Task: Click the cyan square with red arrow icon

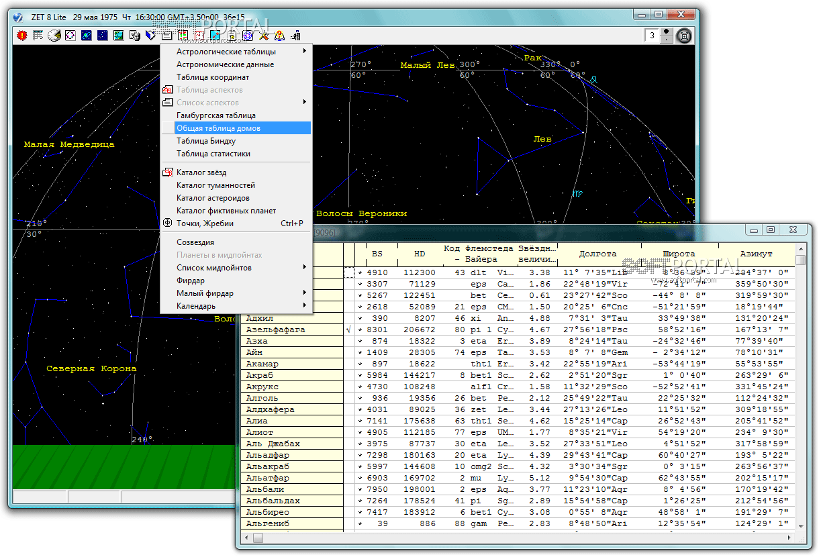Action: point(215,36)
